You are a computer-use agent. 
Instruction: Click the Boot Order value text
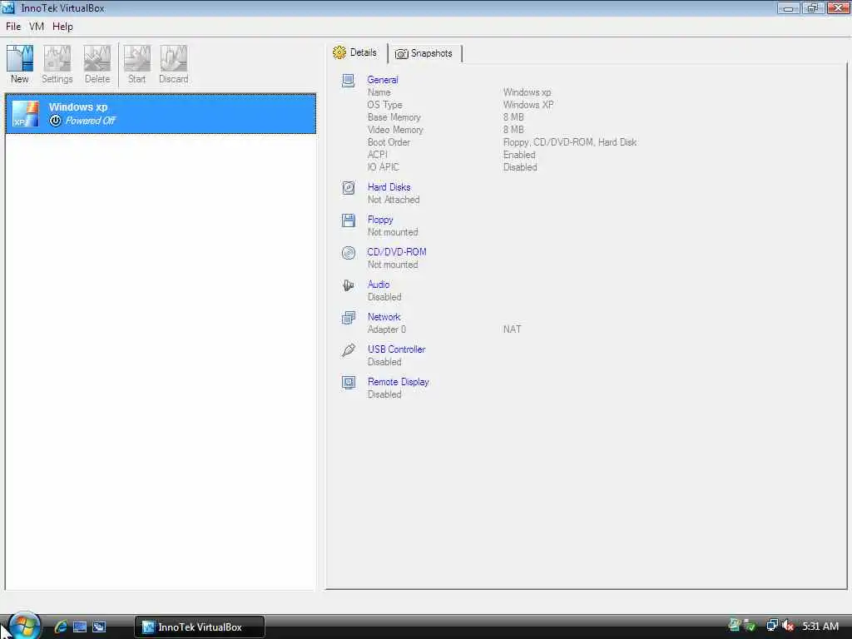point(570,142)
